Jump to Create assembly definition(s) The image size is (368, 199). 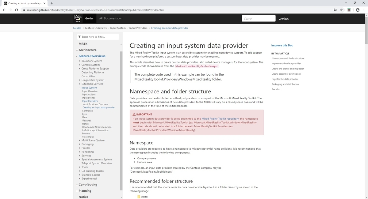286,74
